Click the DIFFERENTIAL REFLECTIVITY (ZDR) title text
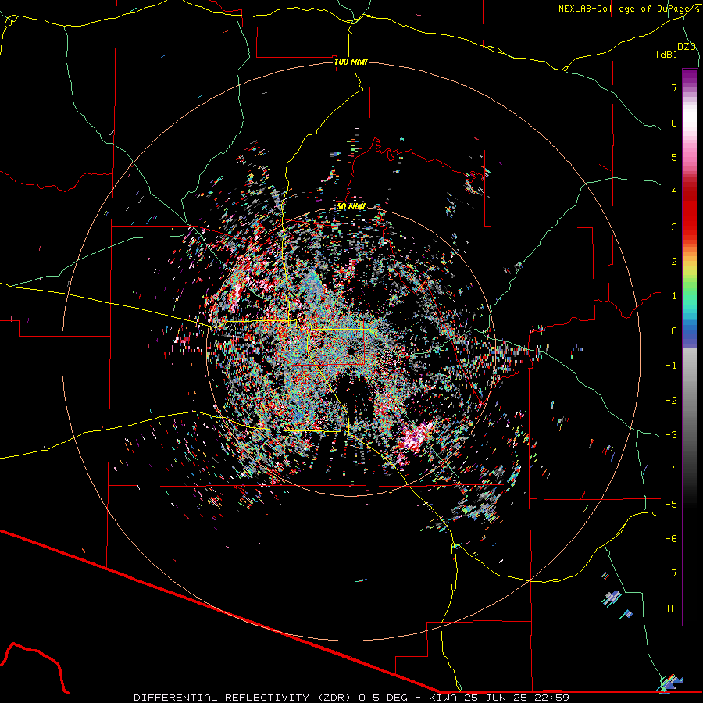Image resolution: width=703 pixels, height=703 pixels. click(243, 698)
